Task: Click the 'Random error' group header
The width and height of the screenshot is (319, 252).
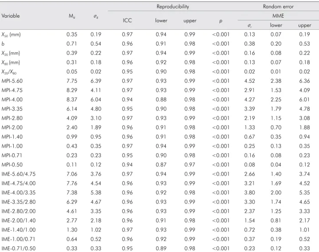Action: pos(278,7)
